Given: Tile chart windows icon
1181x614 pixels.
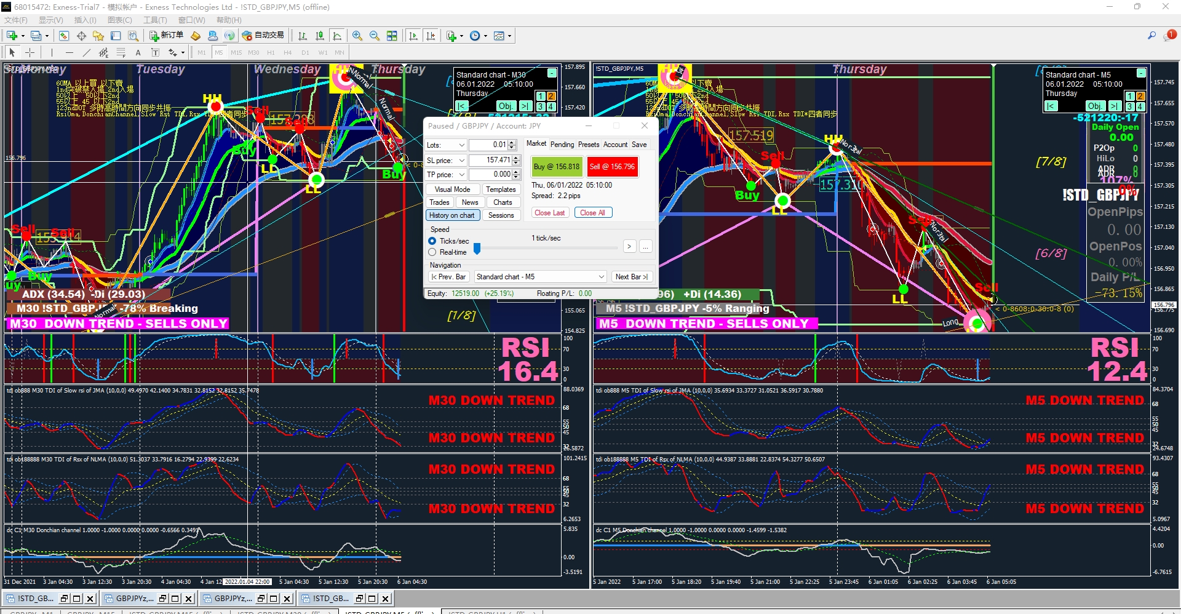Looking at the screenshot, I should 392,36.
